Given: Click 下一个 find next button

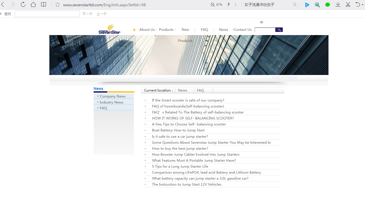Looking at the screenshot, I should pyautogui.click(x=87, y=14).
